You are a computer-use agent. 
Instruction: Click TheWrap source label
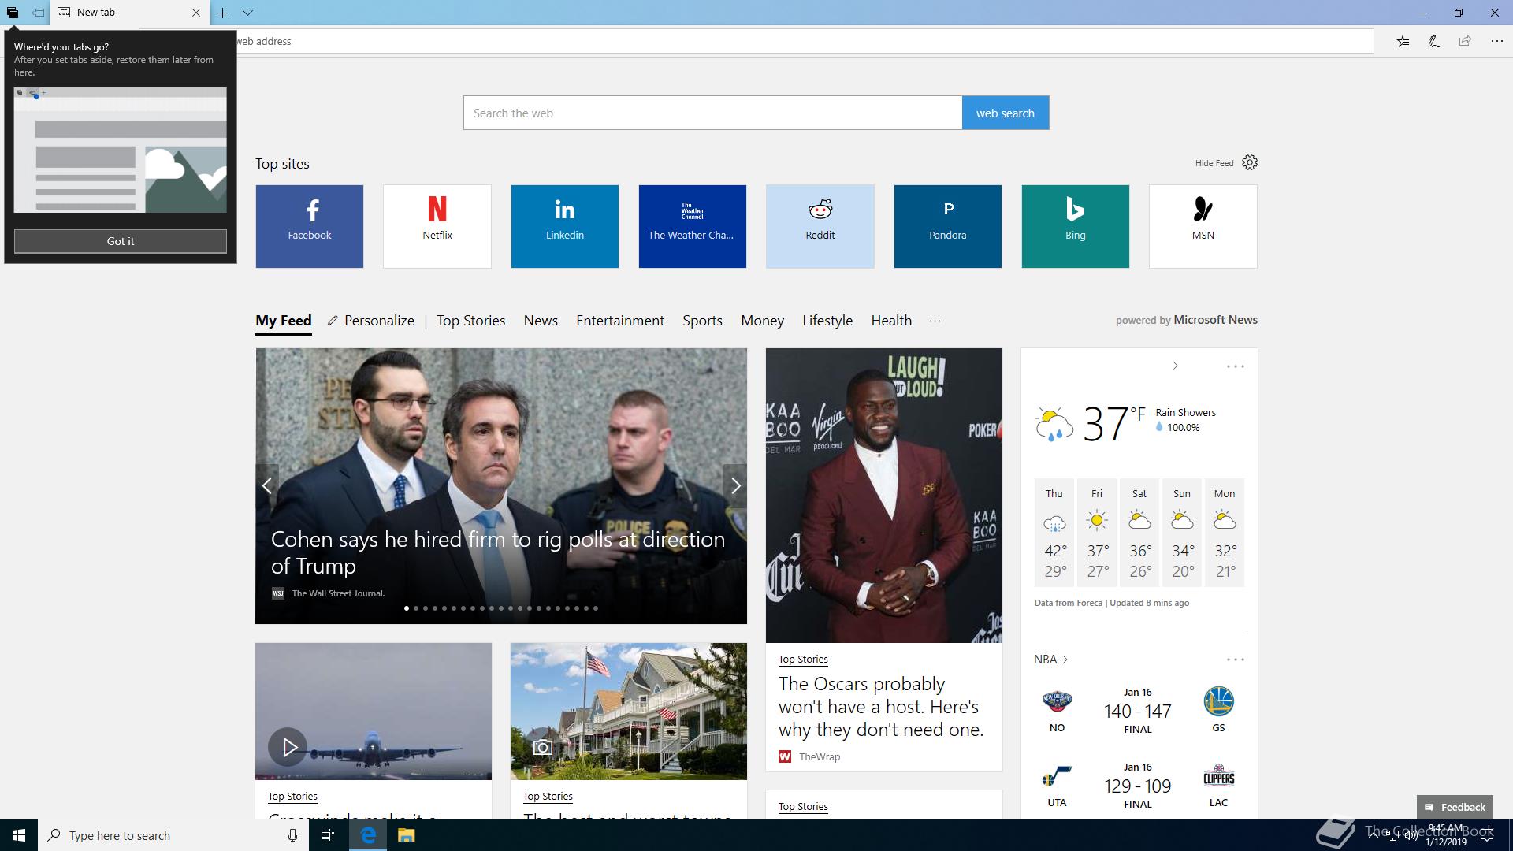(x=820, y=756)
